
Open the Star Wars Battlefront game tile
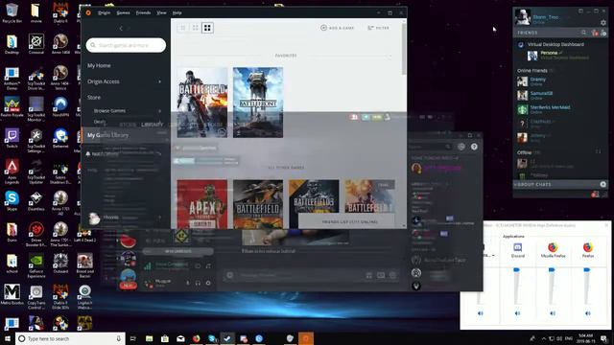tap(258, 103)
